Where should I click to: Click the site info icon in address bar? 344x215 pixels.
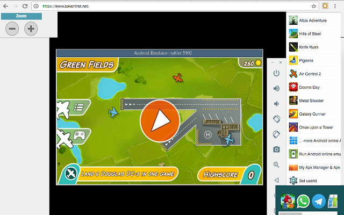(x=36, y=6)
